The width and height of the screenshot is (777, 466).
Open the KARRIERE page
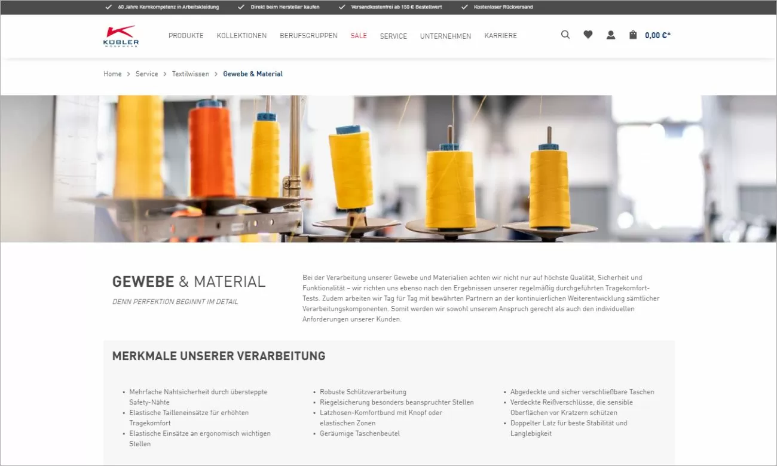[x=501, y=36]
